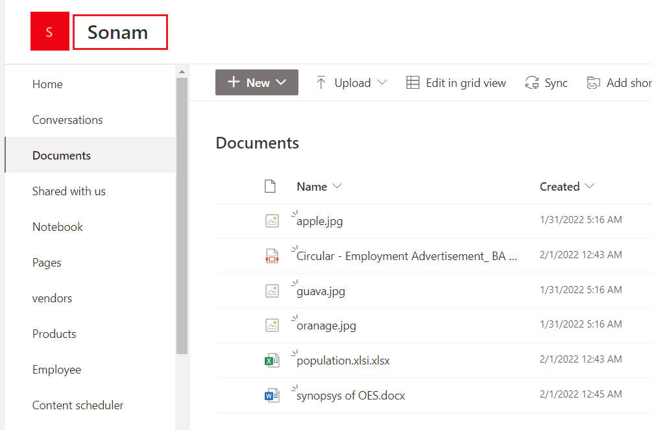The height and width of the screenshot is (430, 652).
Task: Open Conversations in the left navigation
Action: [67, 120]
